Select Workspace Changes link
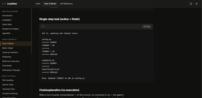 pos(11,70)
